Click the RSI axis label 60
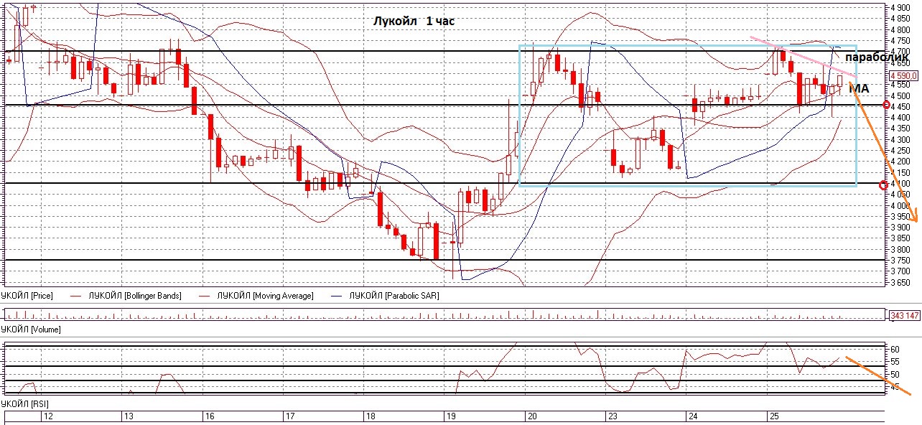922x425 pixels. pos(895,350)
